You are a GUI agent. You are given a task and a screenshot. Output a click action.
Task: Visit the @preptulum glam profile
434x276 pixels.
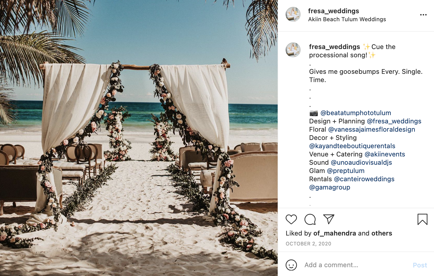tap(345, 171)
